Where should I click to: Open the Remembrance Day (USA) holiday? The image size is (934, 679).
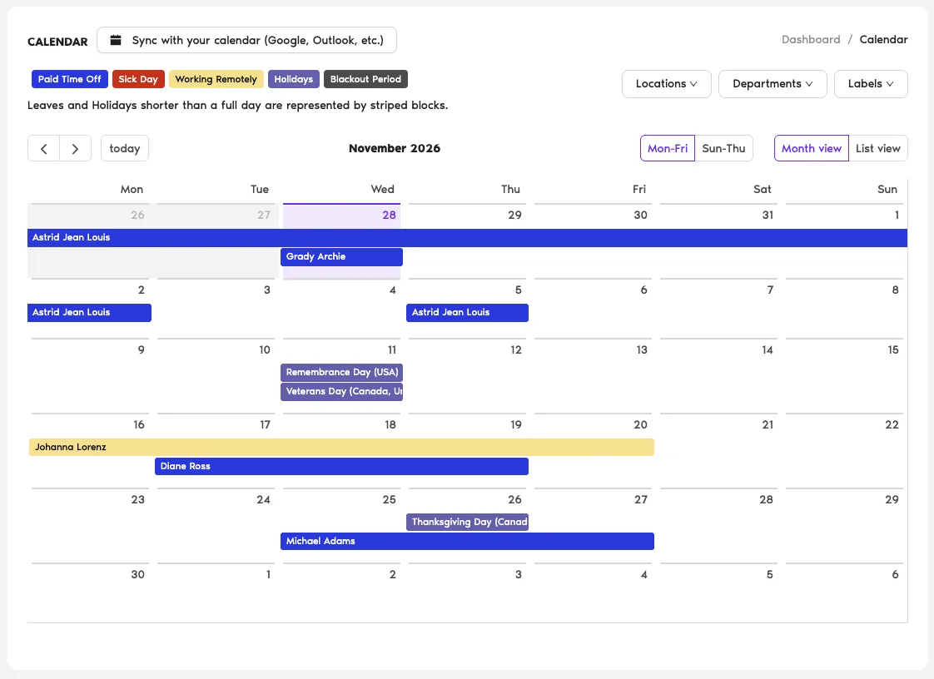click(341, 372)
